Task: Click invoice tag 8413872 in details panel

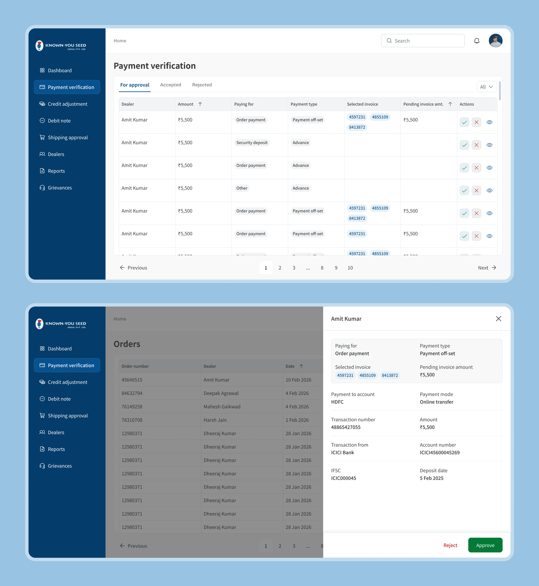Action: click(x=390, y=375)
